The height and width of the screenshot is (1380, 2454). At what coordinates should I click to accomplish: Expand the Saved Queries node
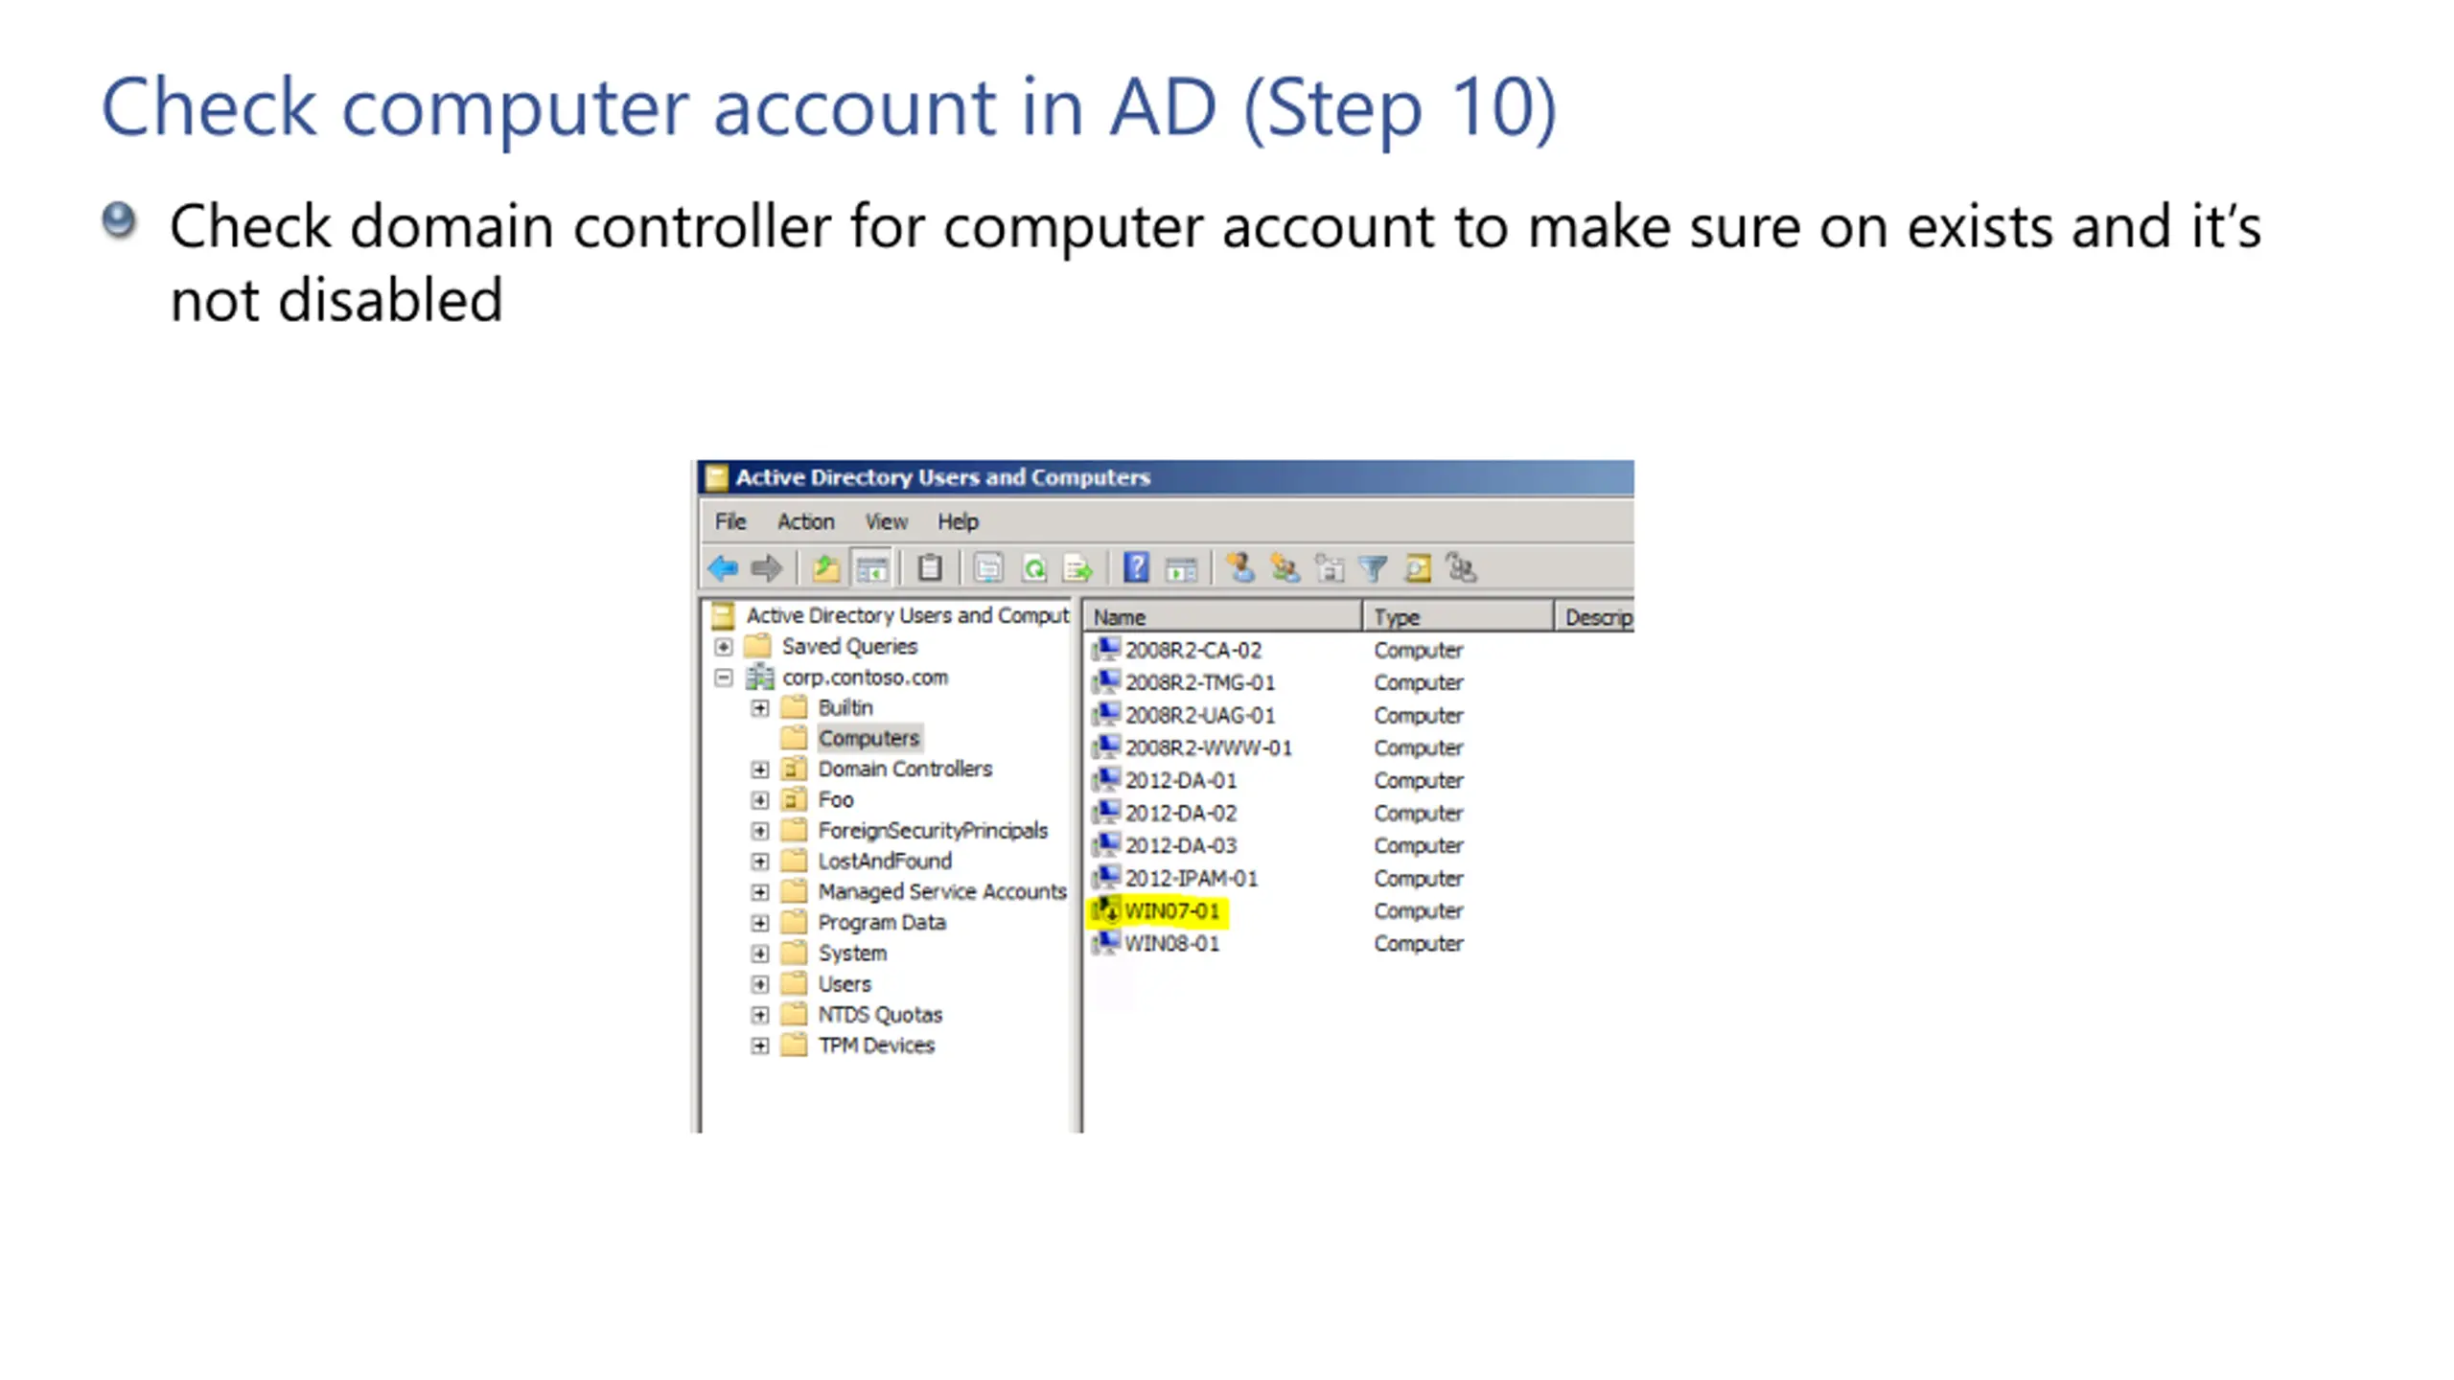pos(724,647)
